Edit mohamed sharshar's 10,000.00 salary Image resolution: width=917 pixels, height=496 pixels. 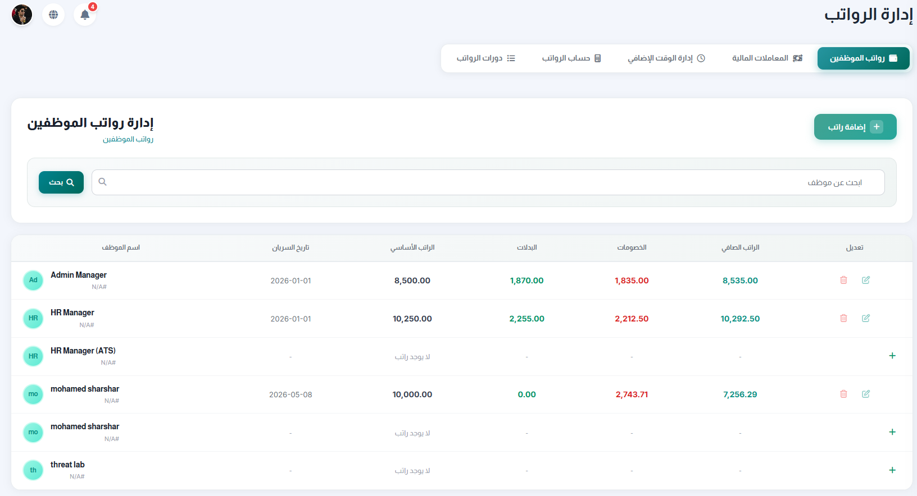(x=866, y=394)
